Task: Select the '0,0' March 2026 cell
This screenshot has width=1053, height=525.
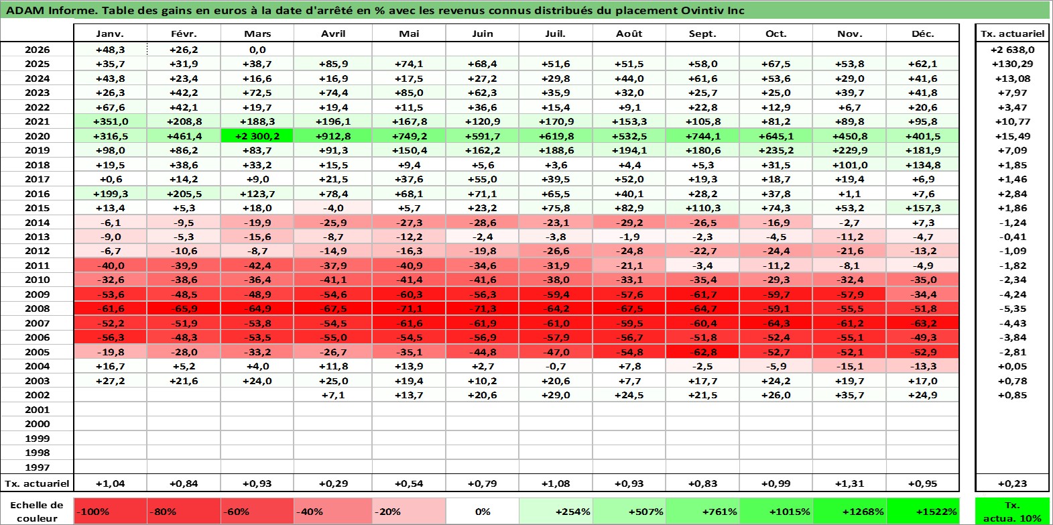Action: coord(257,50)
